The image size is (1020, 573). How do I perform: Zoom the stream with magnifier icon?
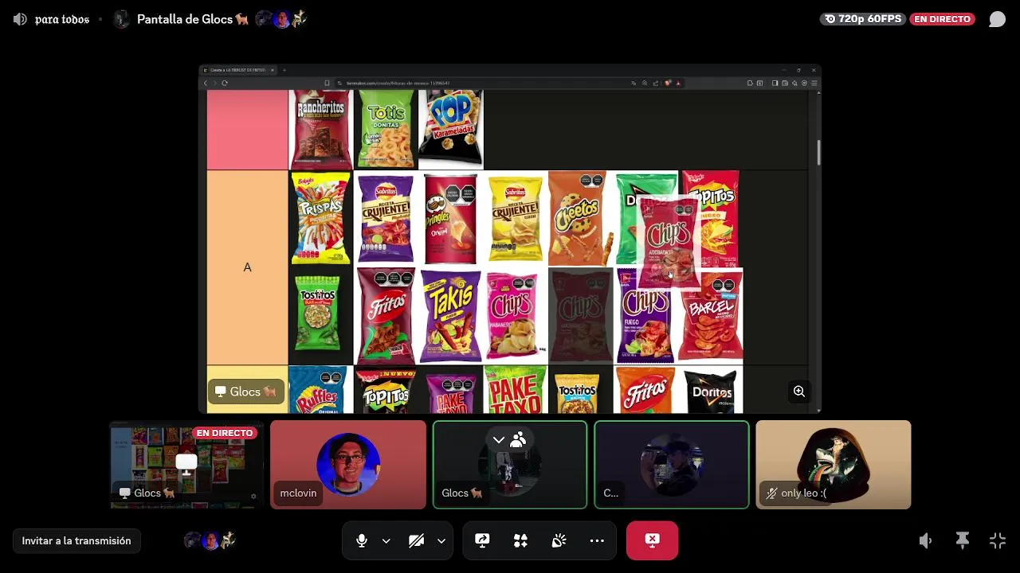798,392
